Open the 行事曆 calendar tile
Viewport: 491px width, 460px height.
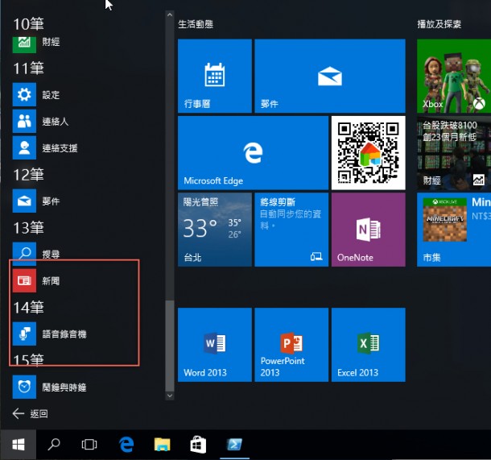coord(215,76)
